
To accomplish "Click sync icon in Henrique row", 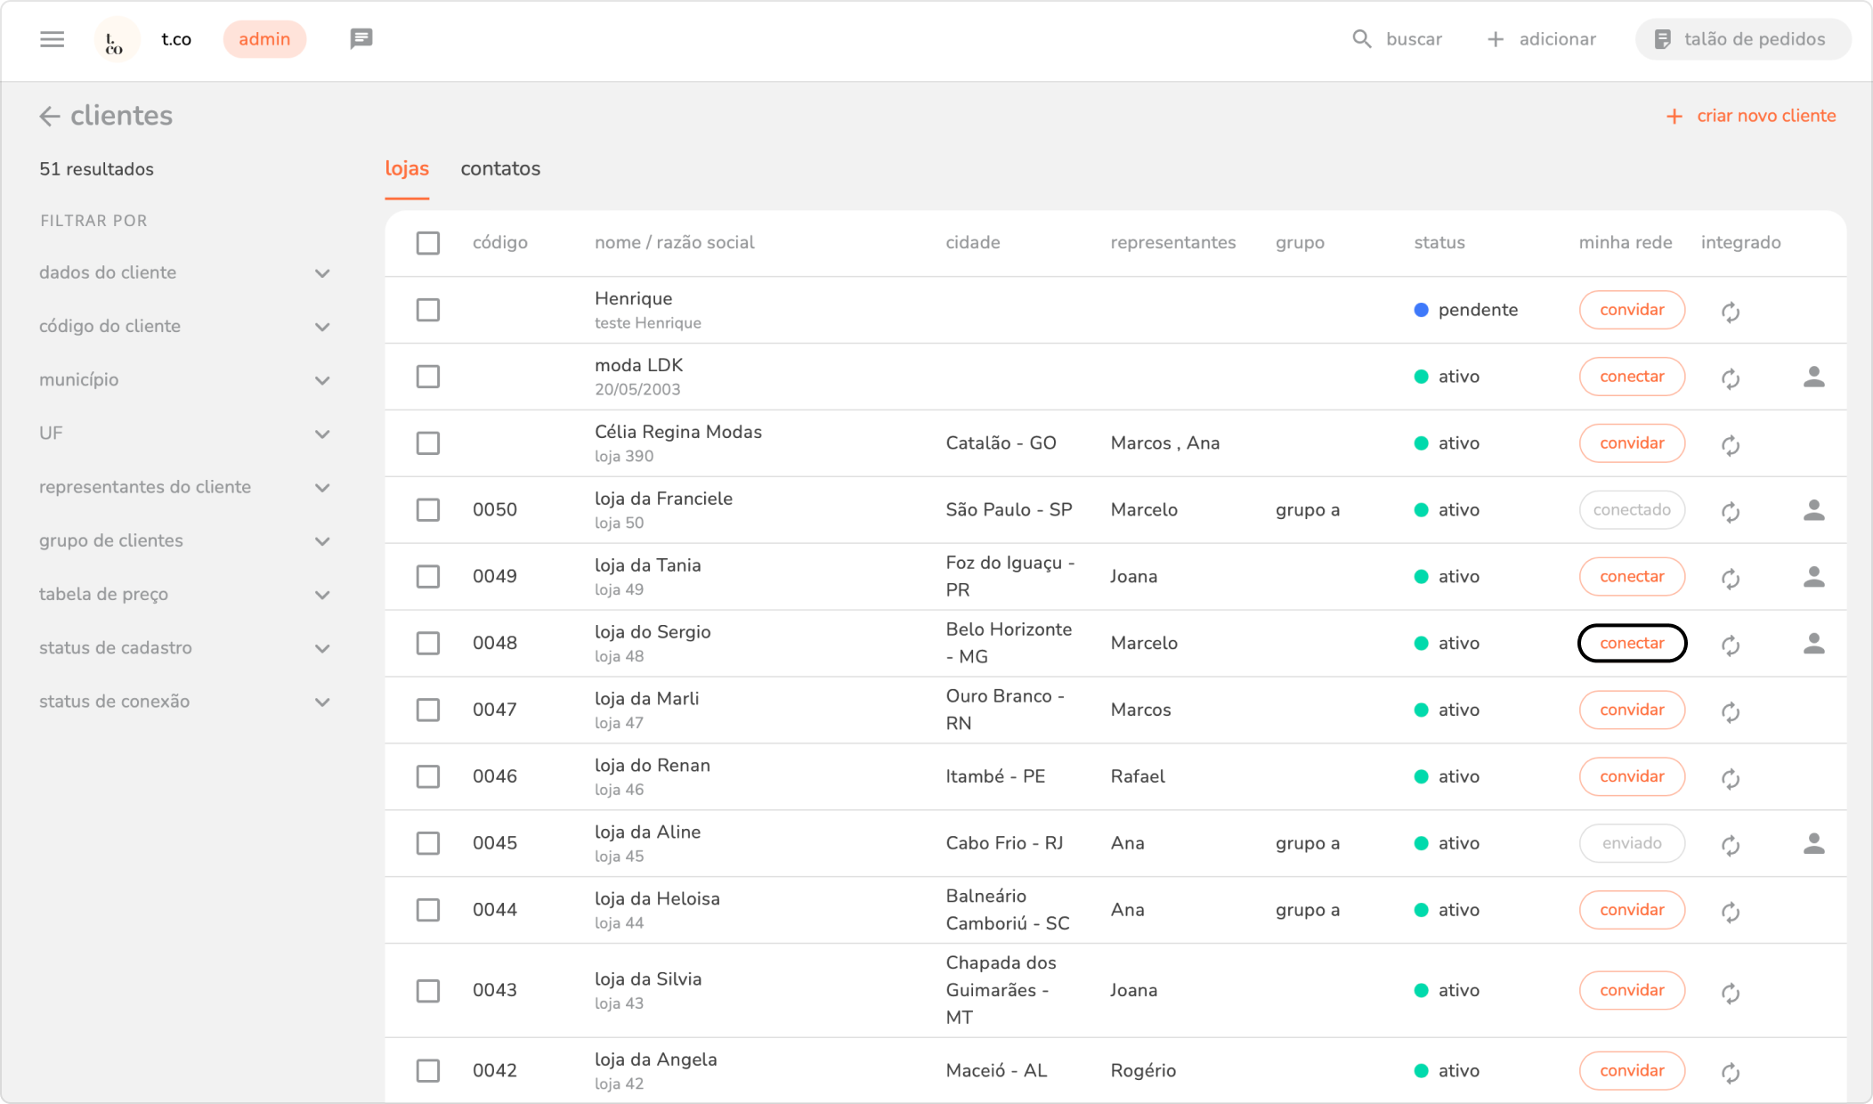I will pos(1730,312).
